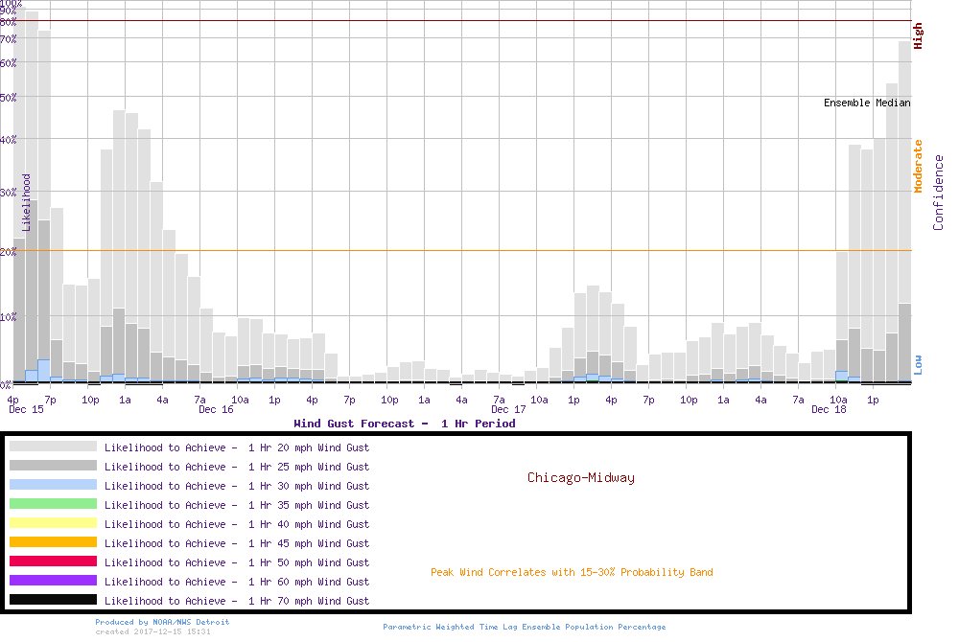Select the Dec 17 date marker
Screen dimensions: 959x642
[508, 410]
